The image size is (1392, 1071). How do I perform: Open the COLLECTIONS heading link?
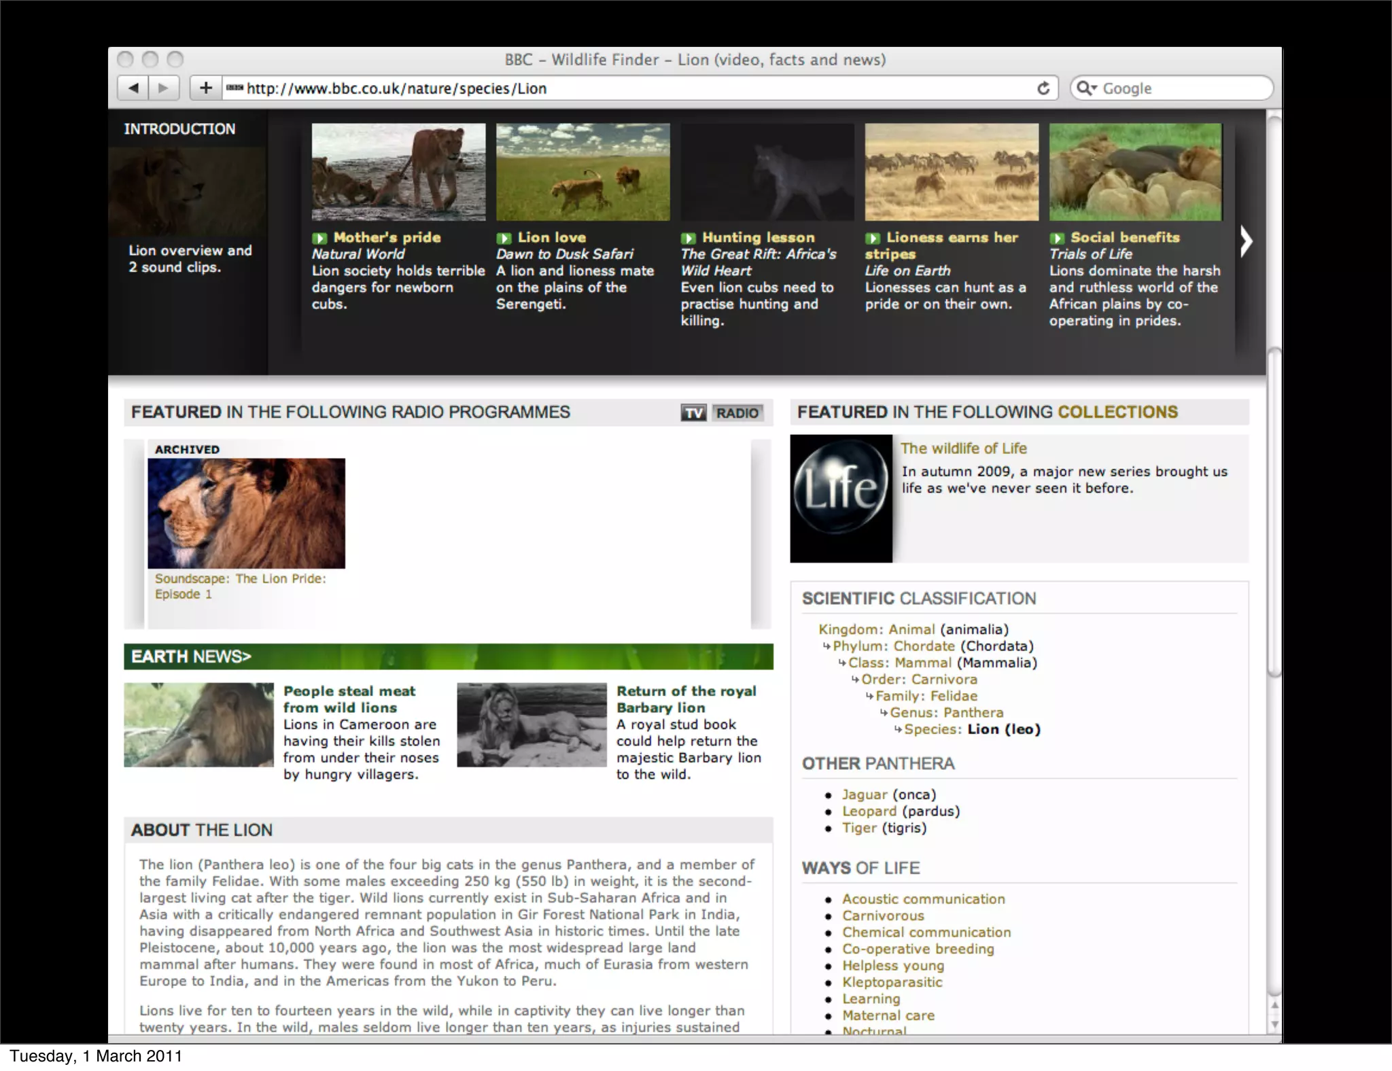pyautogui.click(x=1117, y=412)
